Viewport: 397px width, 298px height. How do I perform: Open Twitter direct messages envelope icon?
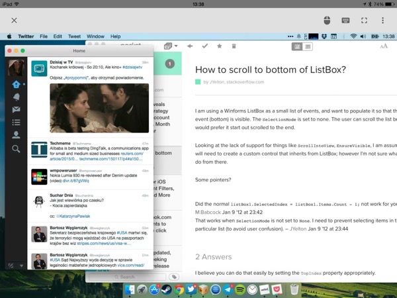16,109
